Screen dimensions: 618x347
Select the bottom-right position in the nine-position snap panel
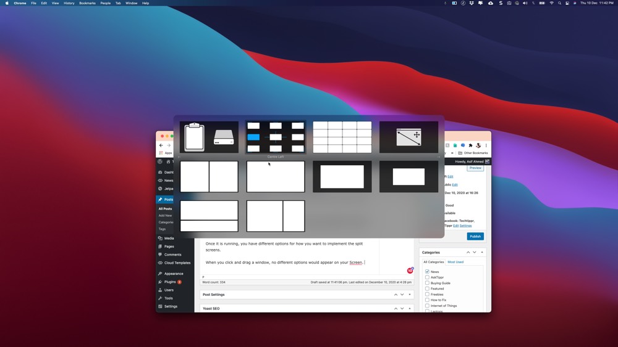[298, 149]
